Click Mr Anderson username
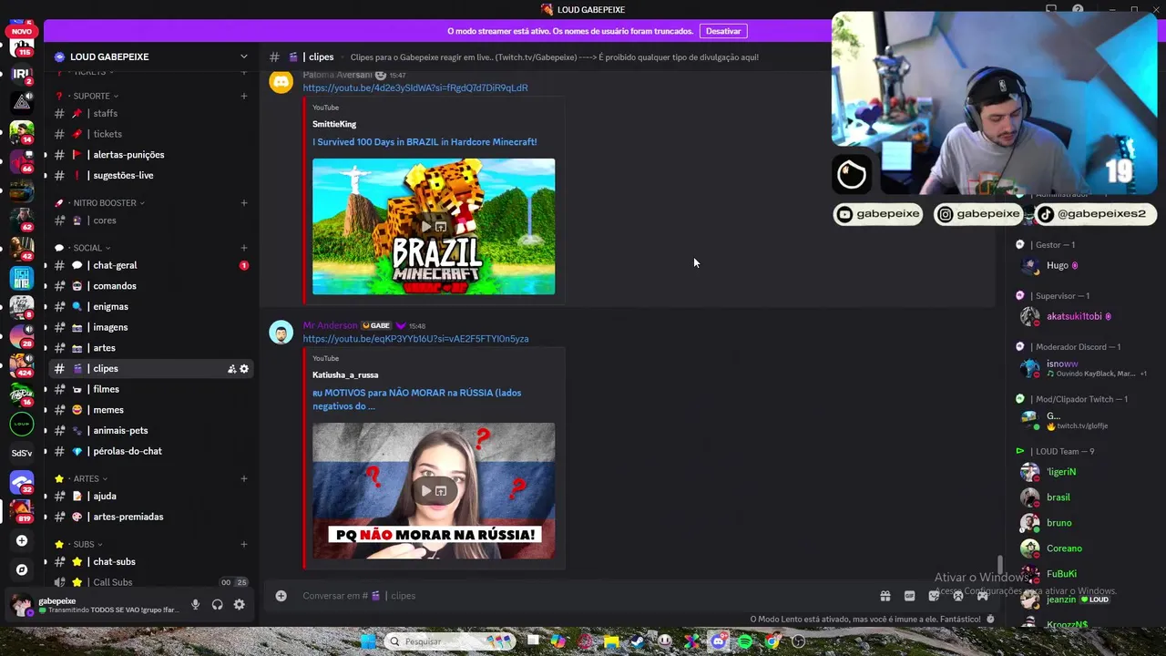1166x656 pixels. point(330,325)
